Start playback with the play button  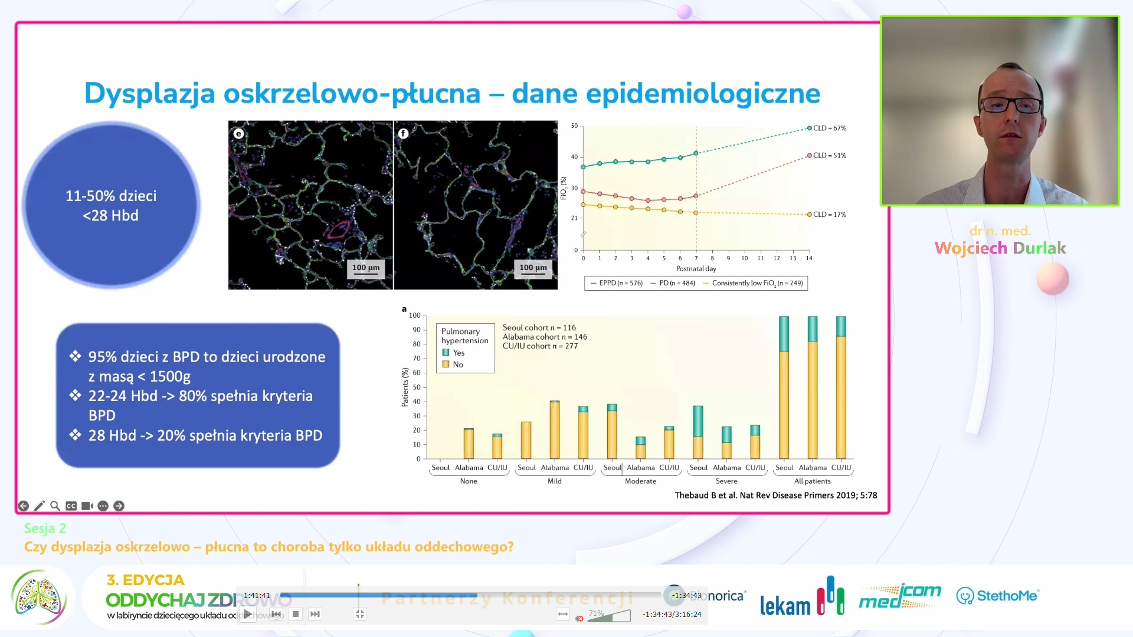[x=248, y=615]
